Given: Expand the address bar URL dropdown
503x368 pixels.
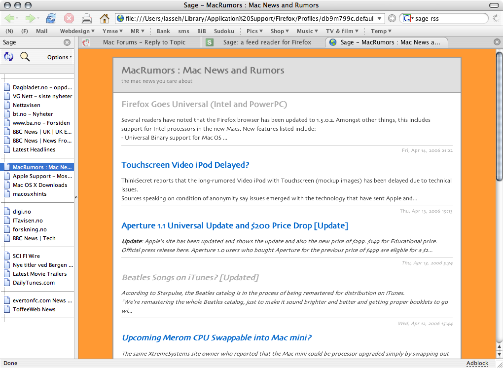Looking at the screenshot, I should [379, 18].
